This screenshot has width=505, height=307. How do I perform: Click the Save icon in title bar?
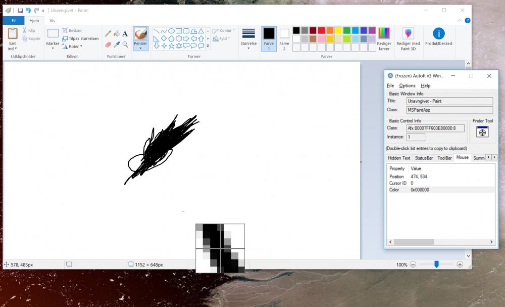point(20,10)
